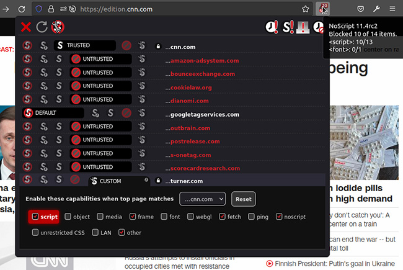403x270 pixels.
Task: Click the disable restrictions for this tab icon
Action: coord(303,27)
